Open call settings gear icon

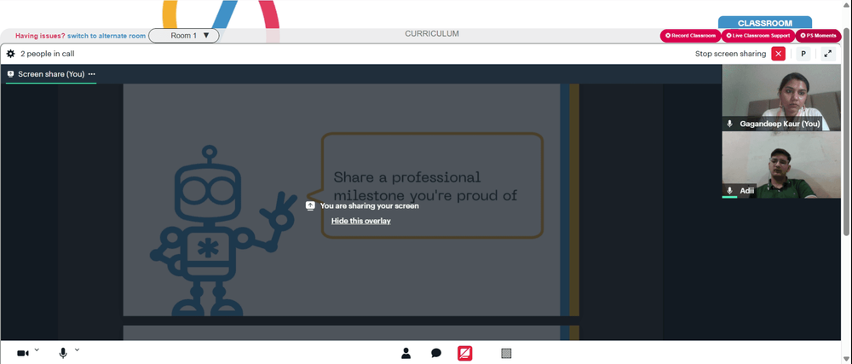click(x=10, y=54)
